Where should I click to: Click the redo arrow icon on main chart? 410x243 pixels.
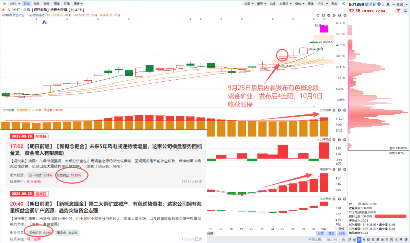(318, 15)
